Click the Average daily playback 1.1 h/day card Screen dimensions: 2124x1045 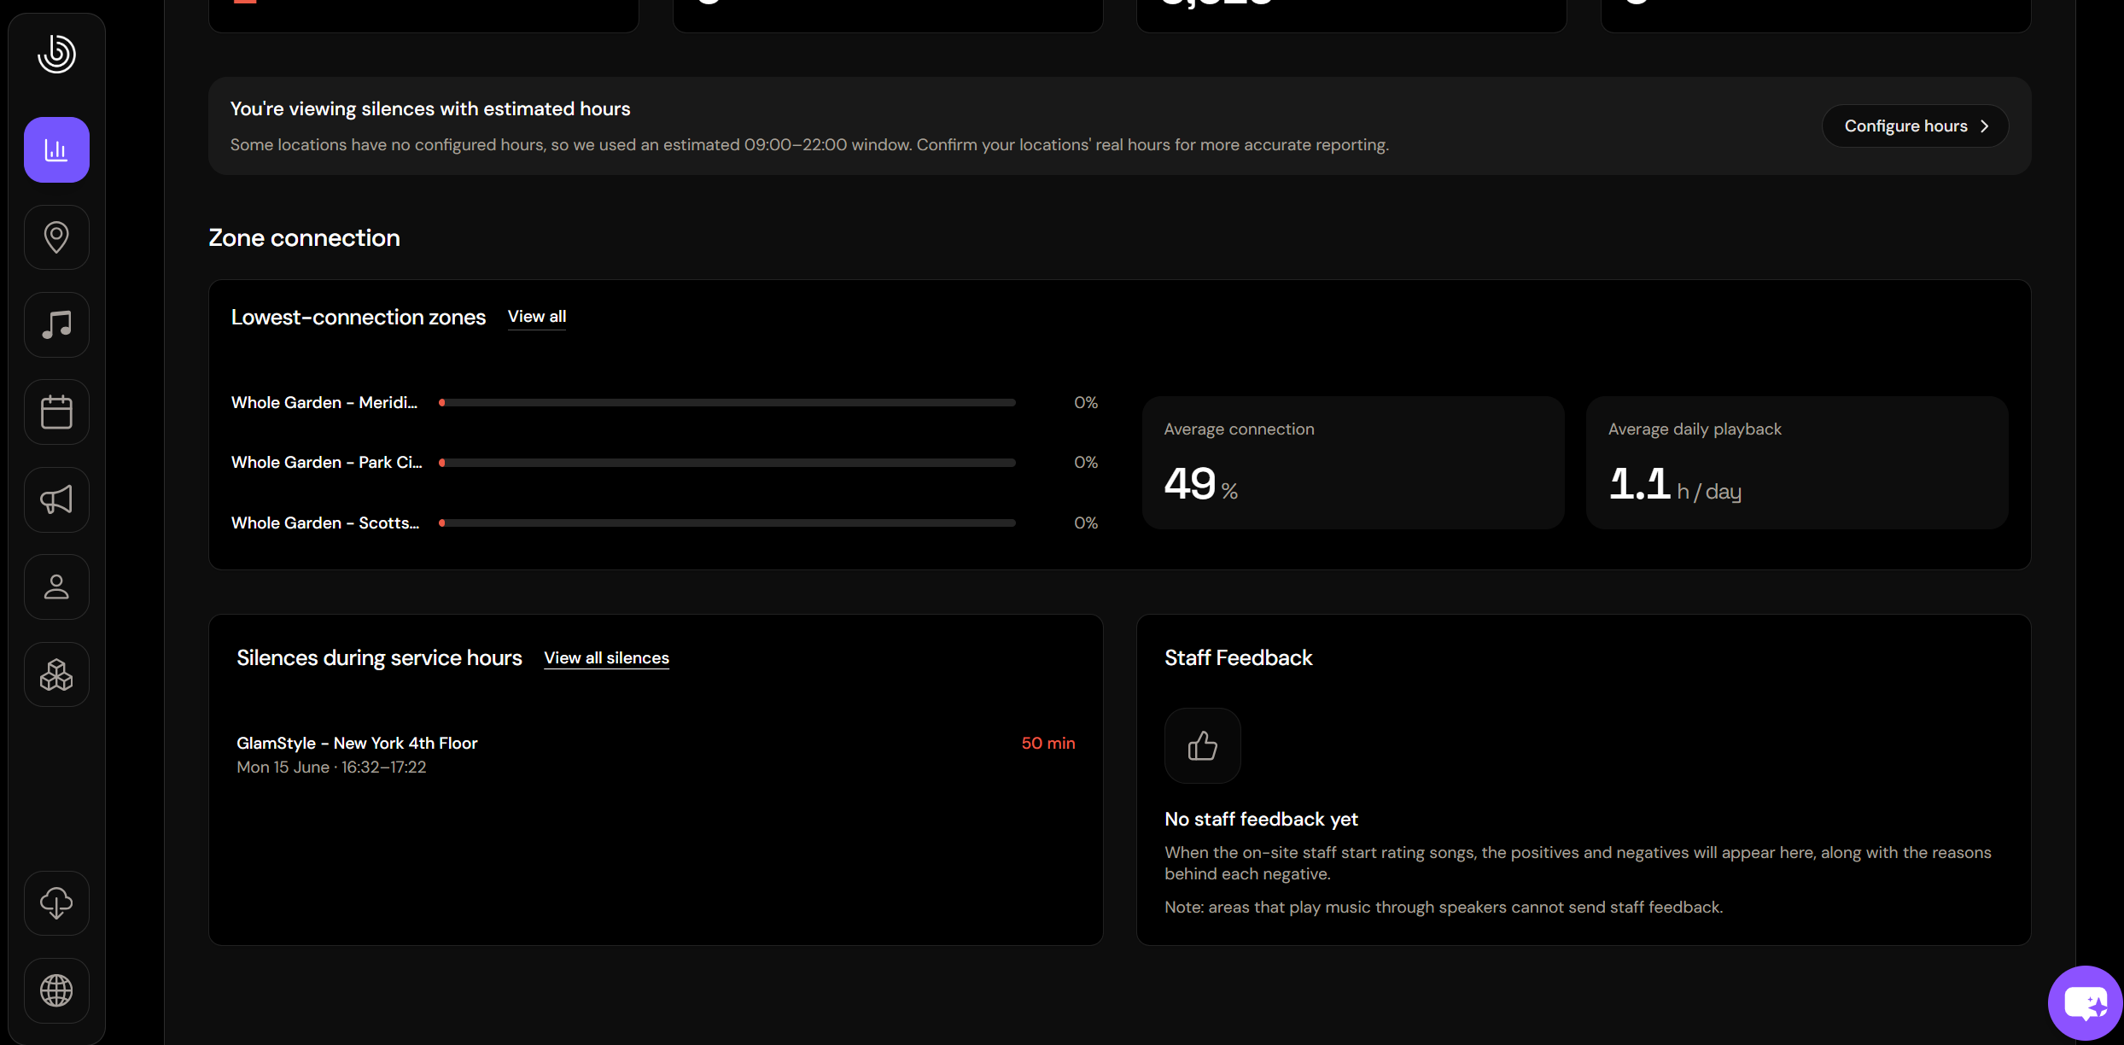click(x=1797, y=463)
